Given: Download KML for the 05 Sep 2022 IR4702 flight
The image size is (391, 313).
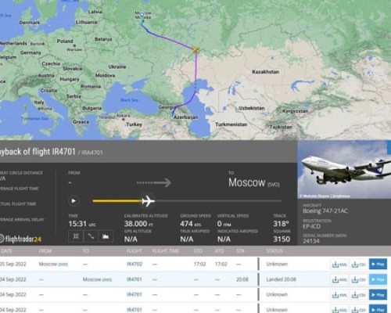Looking at the screenshot, I should tap(339, 264).
